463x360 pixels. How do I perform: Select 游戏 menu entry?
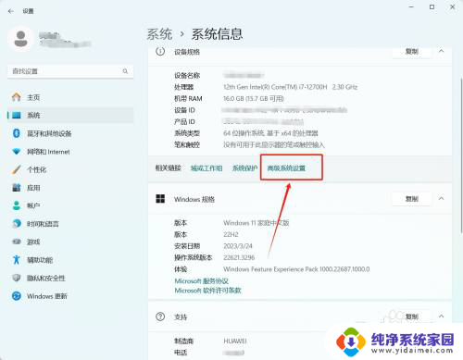pos(33,242)
